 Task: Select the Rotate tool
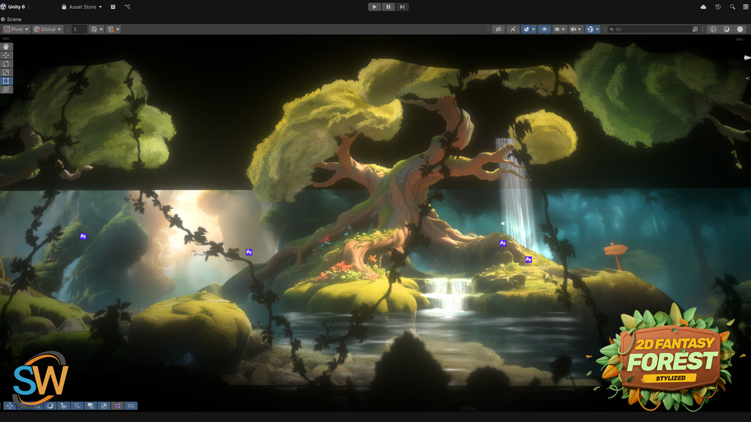(6, 64)
